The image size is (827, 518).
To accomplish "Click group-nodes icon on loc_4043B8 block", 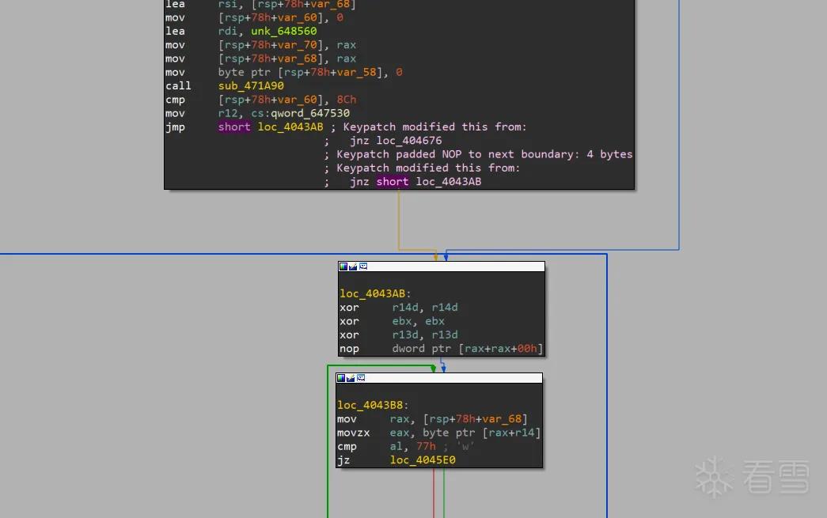I will (x=361, y=378).
